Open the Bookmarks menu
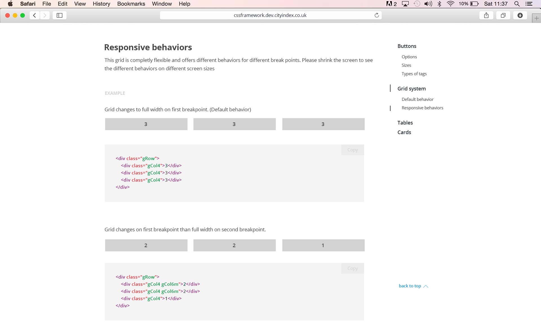The image size is (541, 324). pos(131,4)
